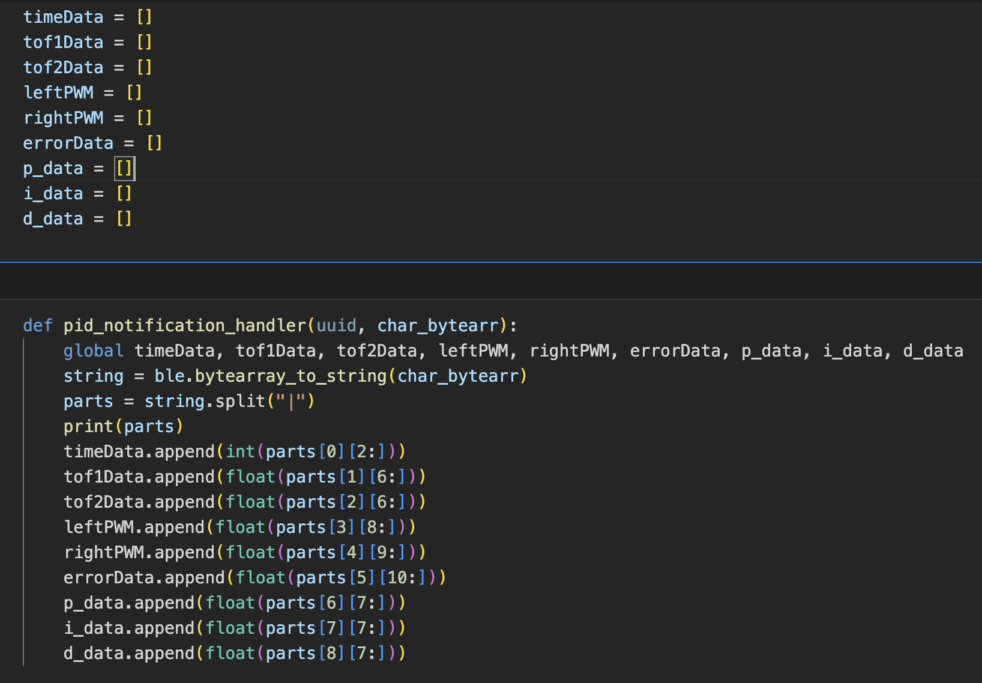This screenshot has height=683, width=982.
Task: Click the 'i_data = []' line
Action: [77, 193]
